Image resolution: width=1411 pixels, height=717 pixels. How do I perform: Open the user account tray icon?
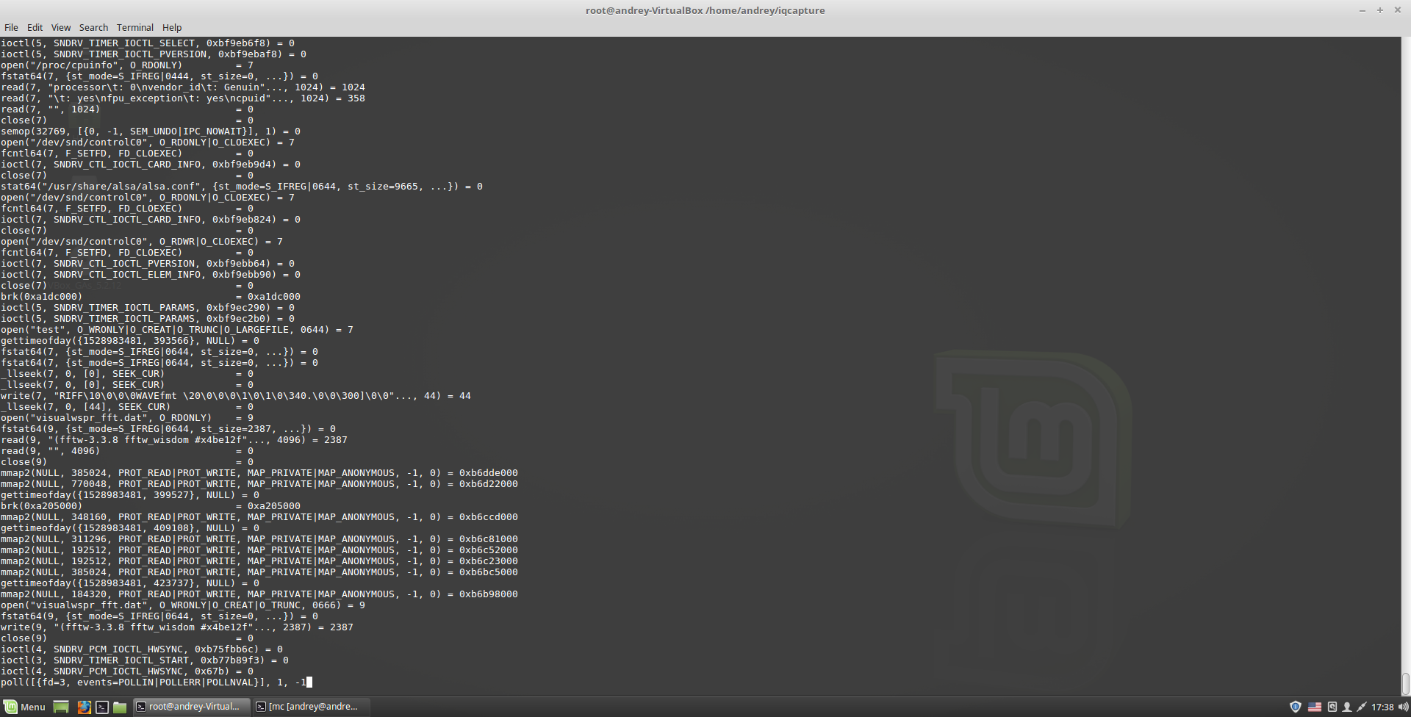(1347, 707)
